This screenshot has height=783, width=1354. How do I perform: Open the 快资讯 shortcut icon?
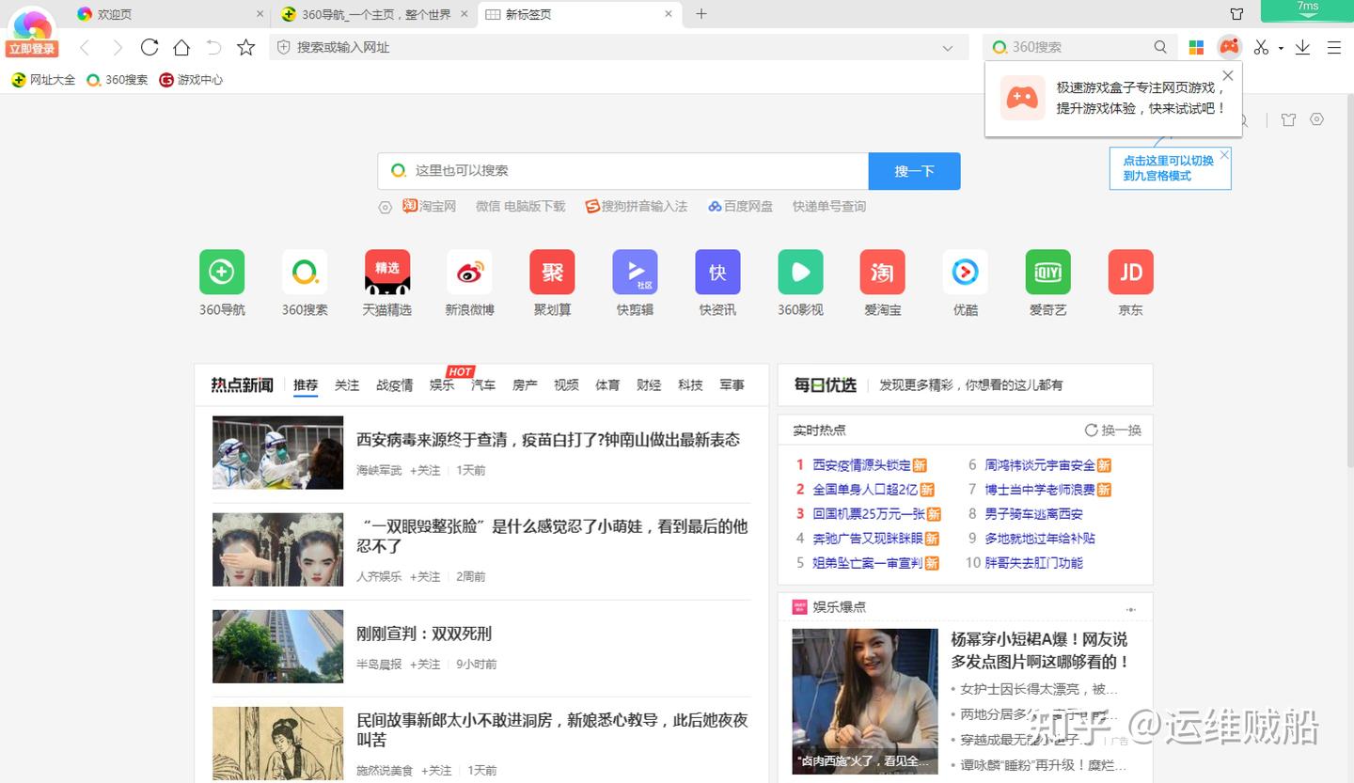pos(718,273)
